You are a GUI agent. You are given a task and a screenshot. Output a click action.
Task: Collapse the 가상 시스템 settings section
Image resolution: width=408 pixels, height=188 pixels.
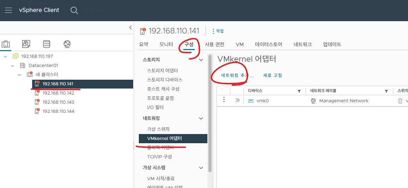[x=201, y=168]
